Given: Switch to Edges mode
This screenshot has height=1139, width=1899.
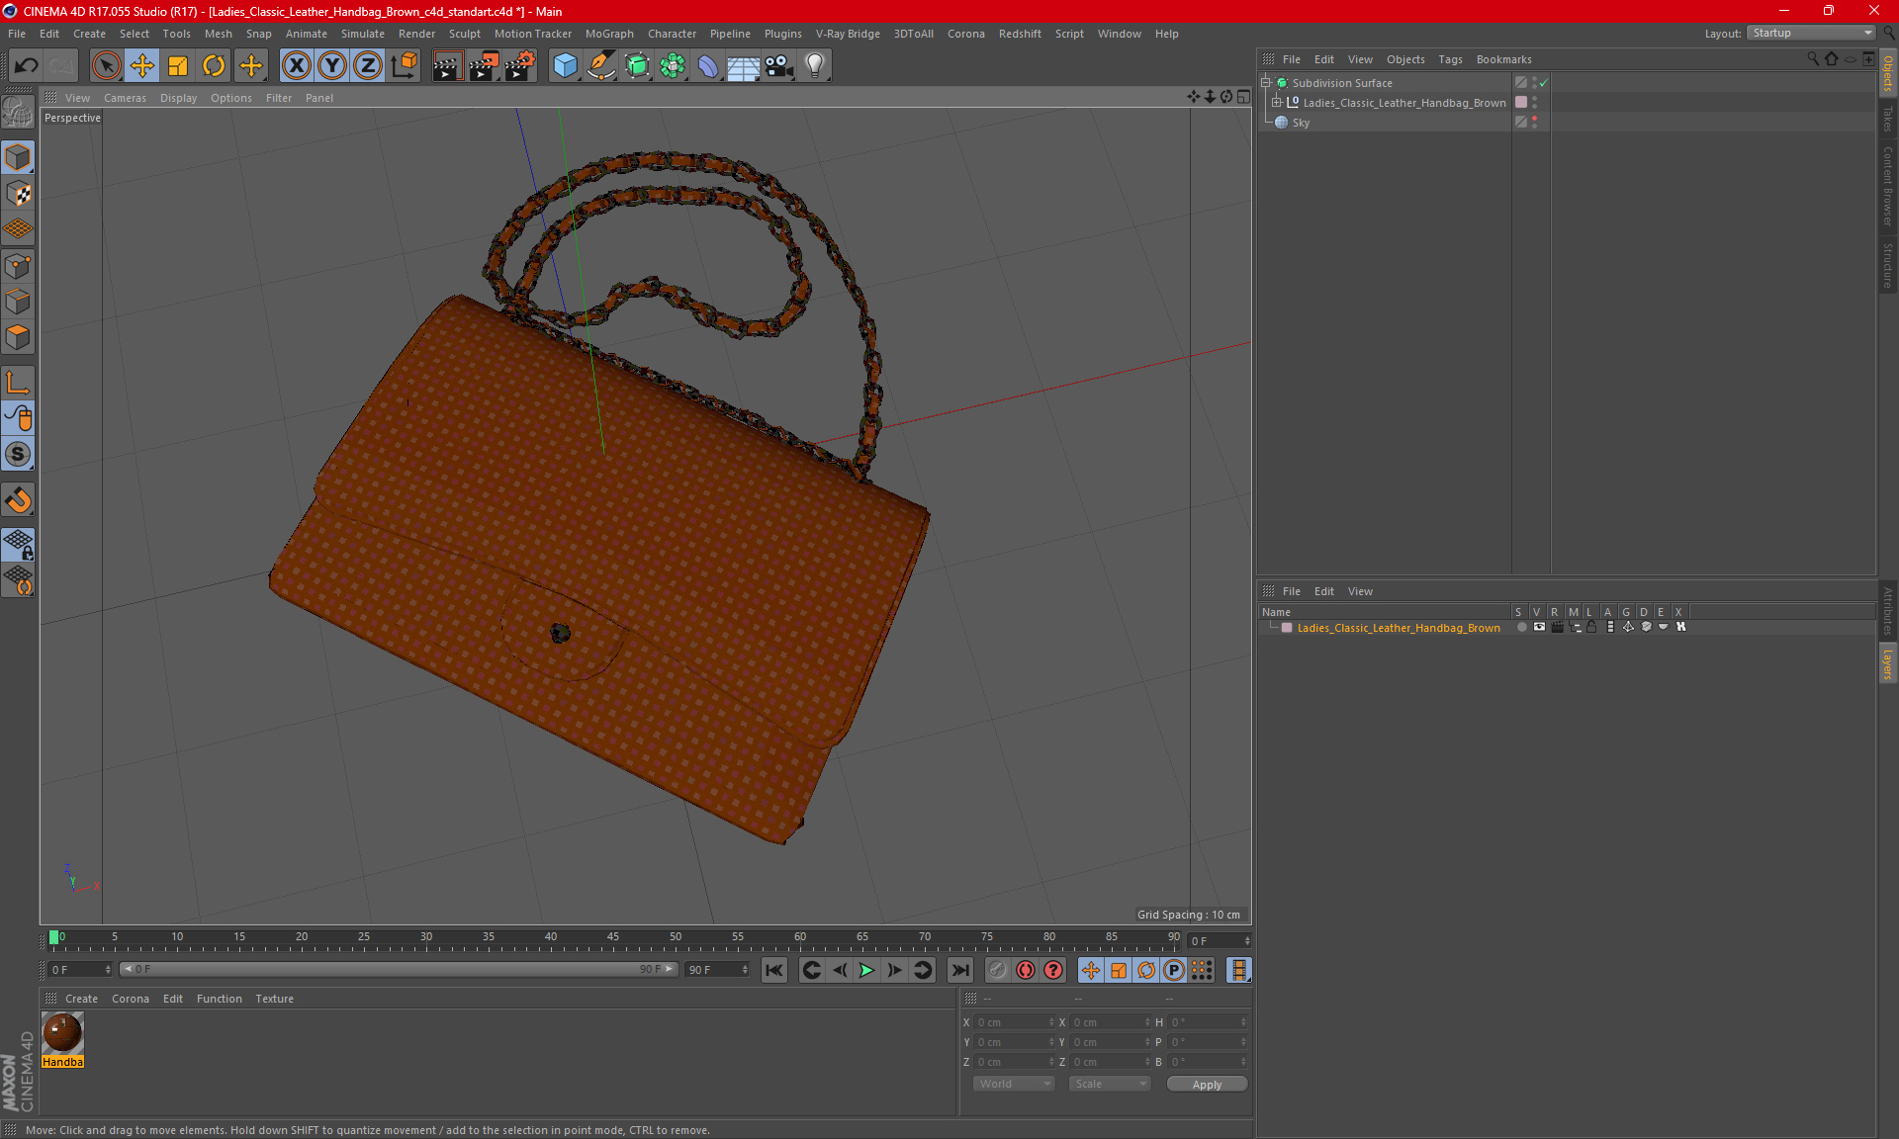Looking at the screenshot, I should (x=18, y=301).
